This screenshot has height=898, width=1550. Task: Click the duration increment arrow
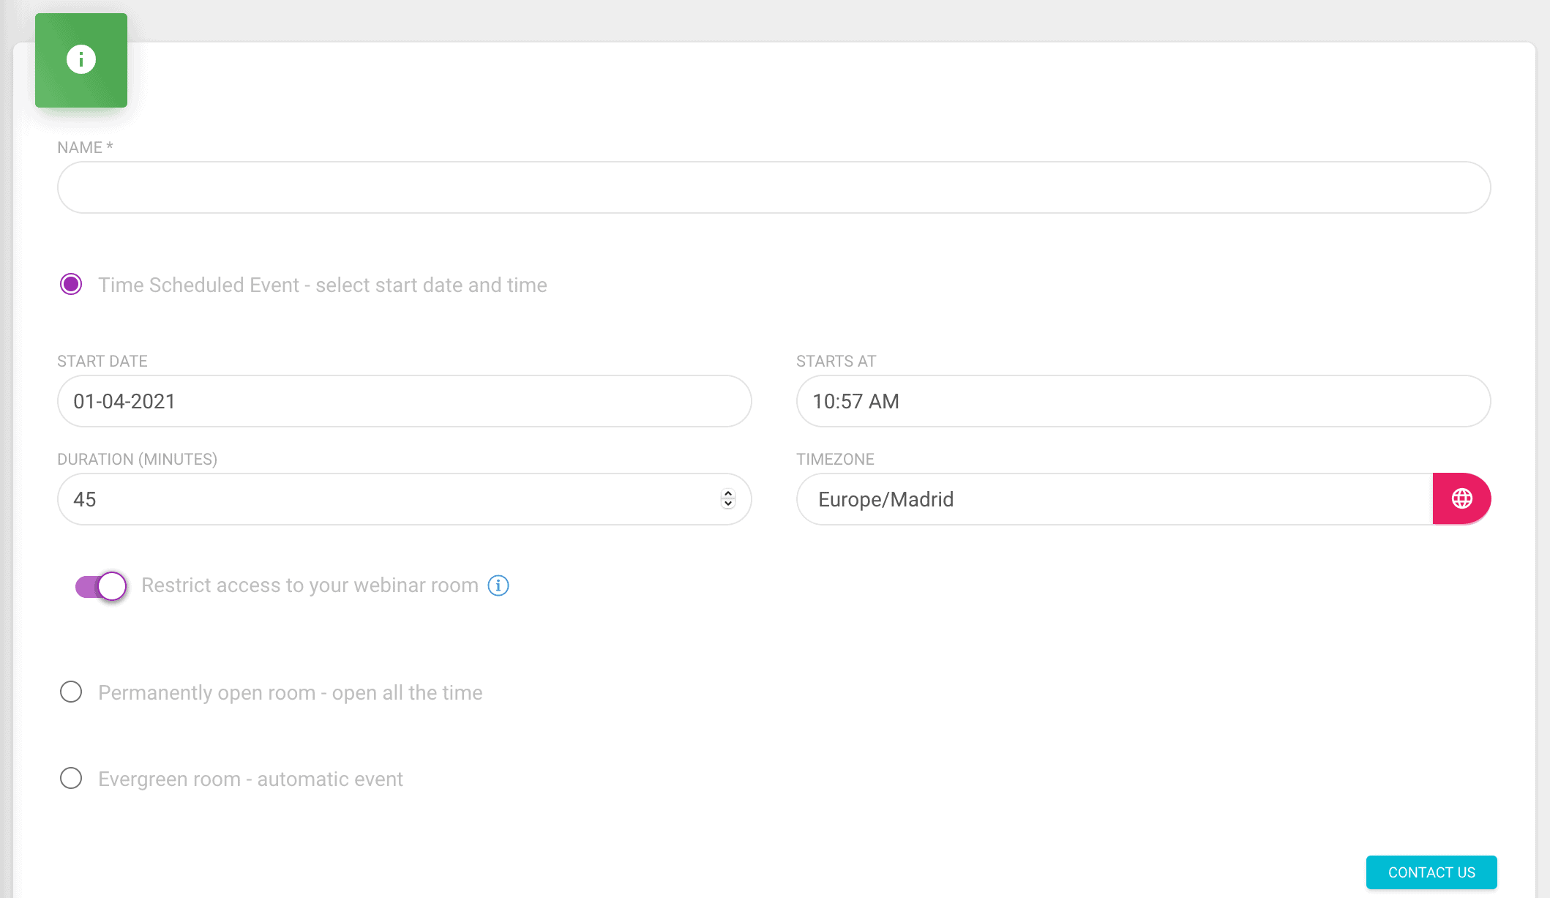pyautogui.click(x=727, y=494)
